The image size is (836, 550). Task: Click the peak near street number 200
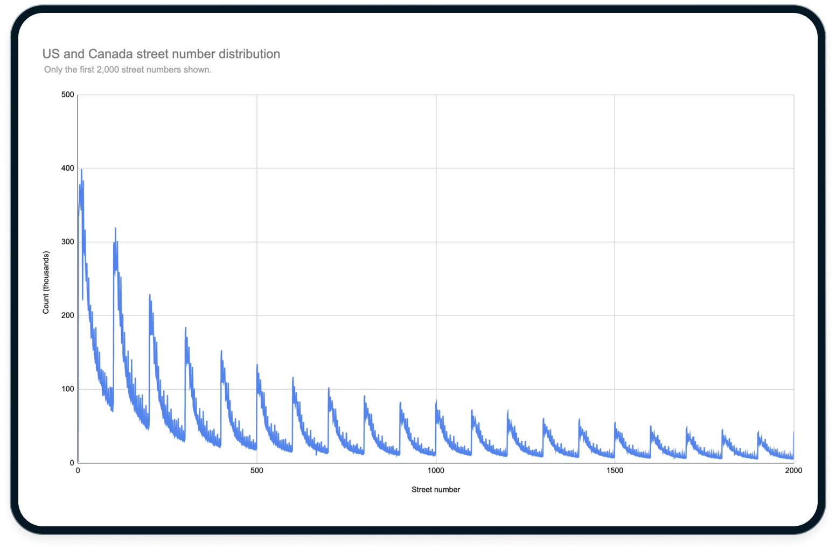pos(150,295)
